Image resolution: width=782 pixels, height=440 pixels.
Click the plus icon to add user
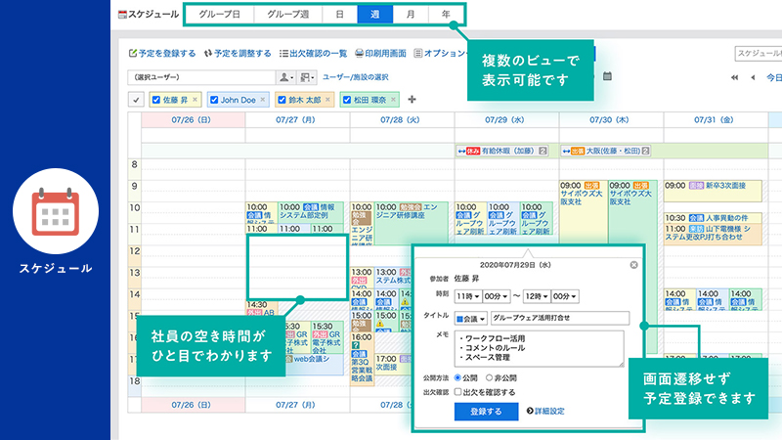(x=412, y=100)
